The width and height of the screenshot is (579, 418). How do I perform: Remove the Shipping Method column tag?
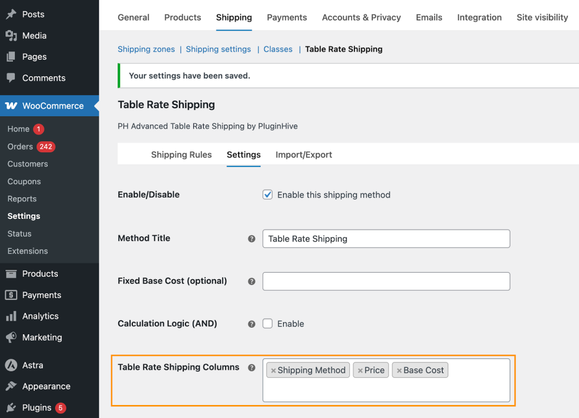(x=273, y=371)
